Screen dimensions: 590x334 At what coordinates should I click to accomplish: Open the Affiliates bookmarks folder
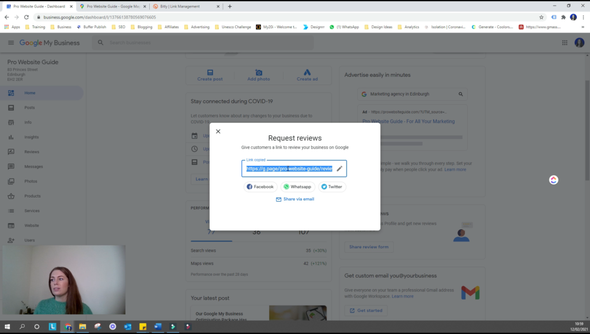pos(168,27)
